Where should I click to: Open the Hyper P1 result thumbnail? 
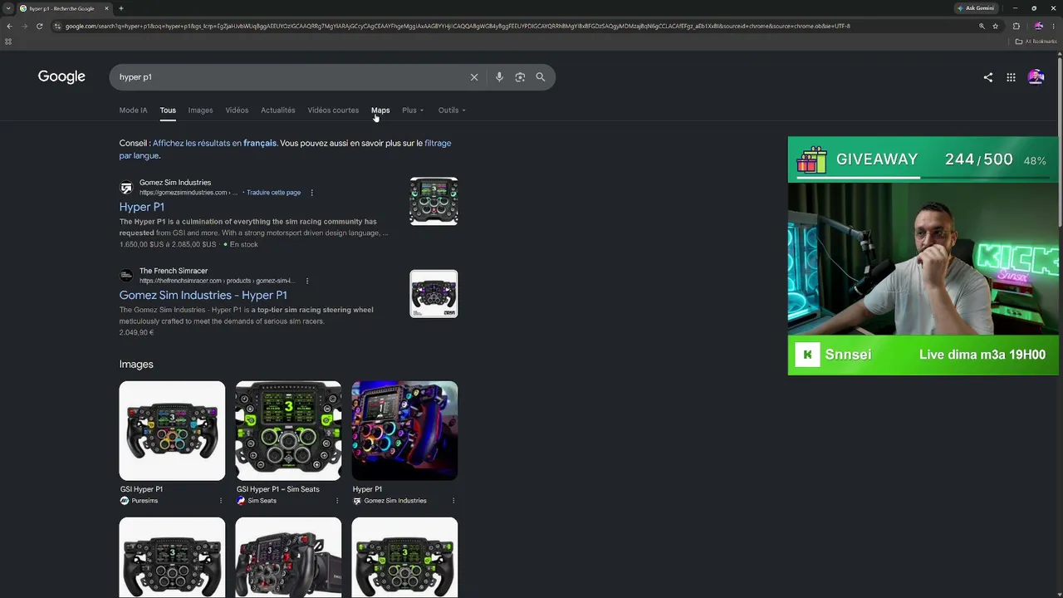point(434,201)
